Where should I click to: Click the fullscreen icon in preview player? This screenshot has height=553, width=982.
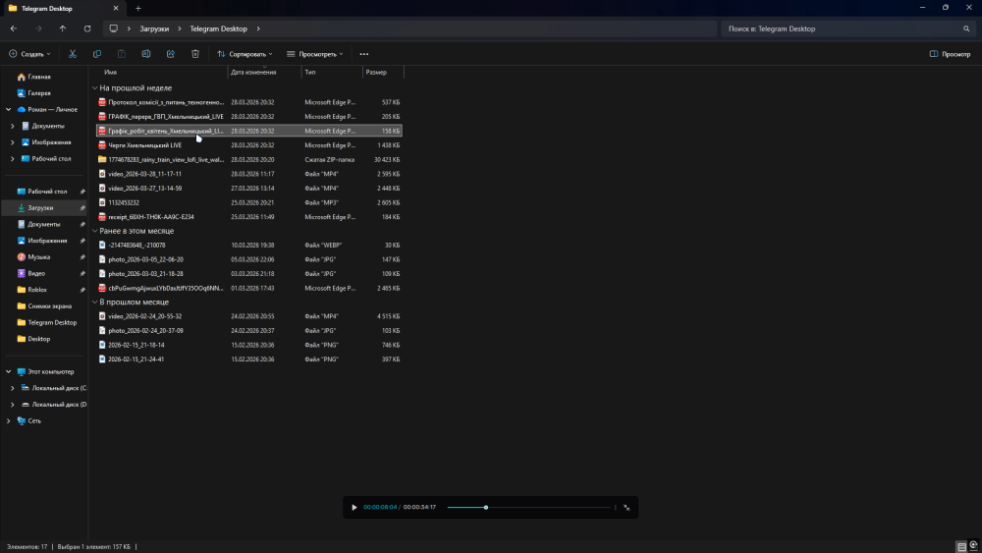coord(627,507)
